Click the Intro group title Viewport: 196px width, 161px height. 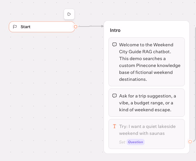click(x=115, y=30)
